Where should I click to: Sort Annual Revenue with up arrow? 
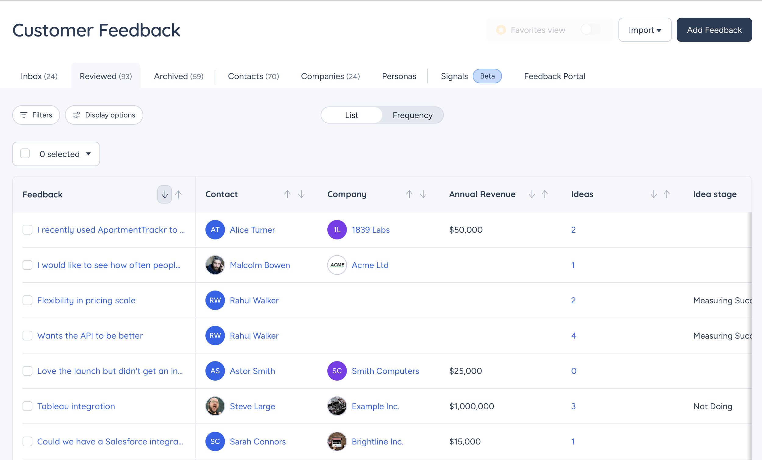pos(545,194)
